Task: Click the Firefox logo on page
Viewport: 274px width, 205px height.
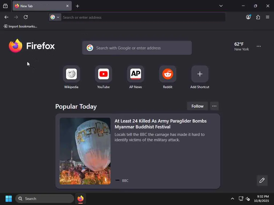Action: pos(32,46)
